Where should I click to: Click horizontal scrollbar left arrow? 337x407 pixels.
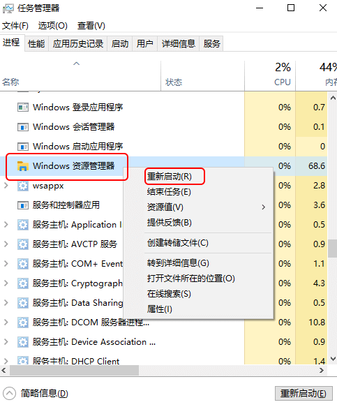4,371
